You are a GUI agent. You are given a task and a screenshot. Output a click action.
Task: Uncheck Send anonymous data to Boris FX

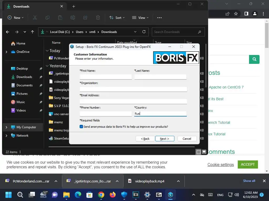click(81, 127)
